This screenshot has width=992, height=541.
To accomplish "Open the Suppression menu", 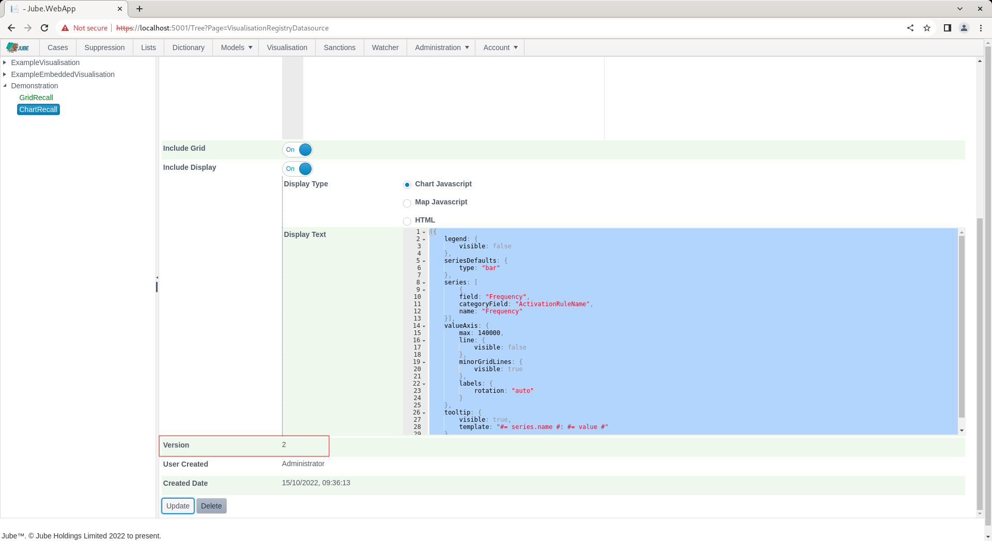I will (x=104, y=47).
